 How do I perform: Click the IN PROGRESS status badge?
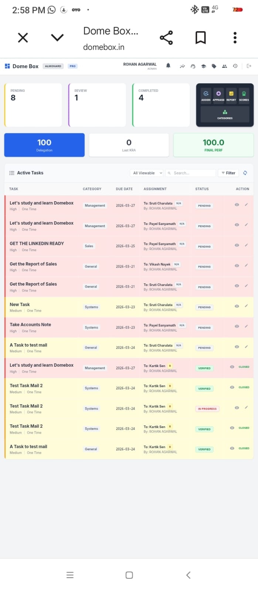207,409
